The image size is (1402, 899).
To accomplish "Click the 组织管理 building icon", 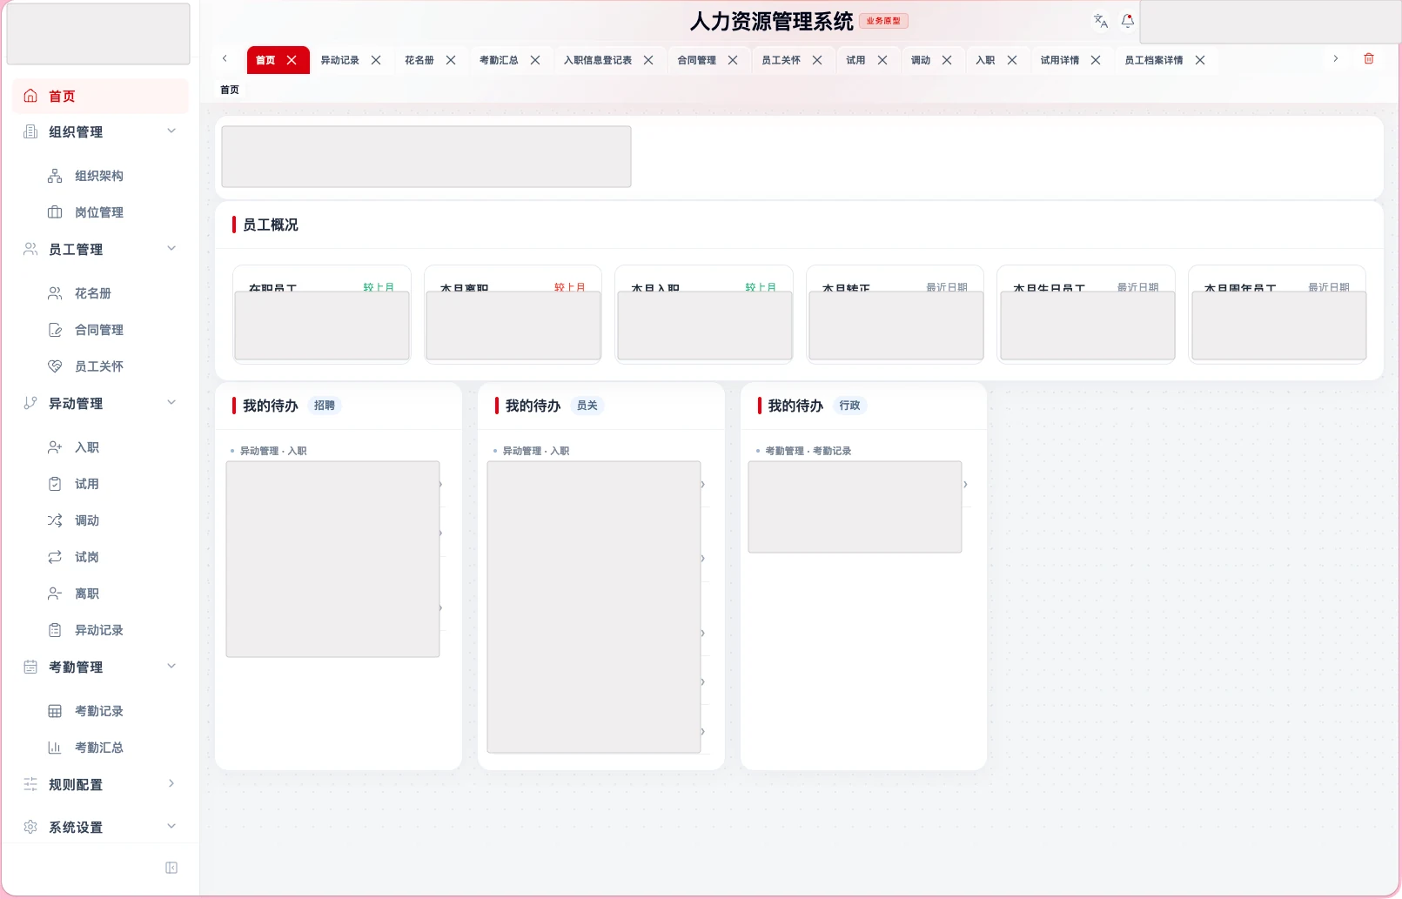I will [30, 131].
